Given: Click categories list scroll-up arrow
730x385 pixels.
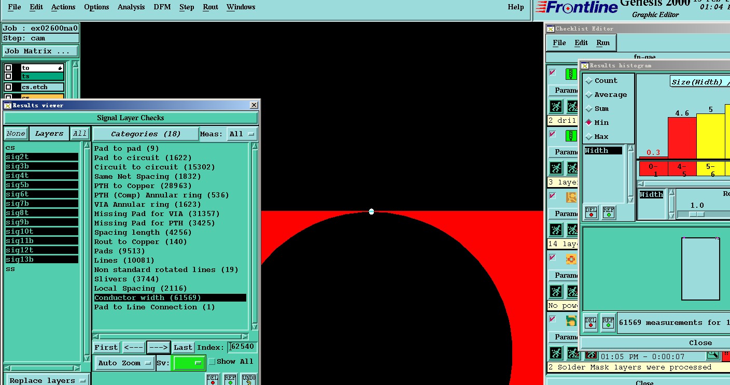Looking at the screenshot, I should (255, 147).
